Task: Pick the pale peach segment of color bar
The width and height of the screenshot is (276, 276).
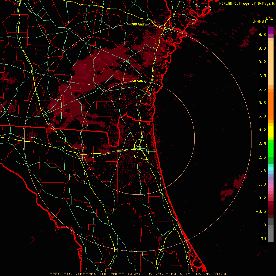Action: (271, 63)
